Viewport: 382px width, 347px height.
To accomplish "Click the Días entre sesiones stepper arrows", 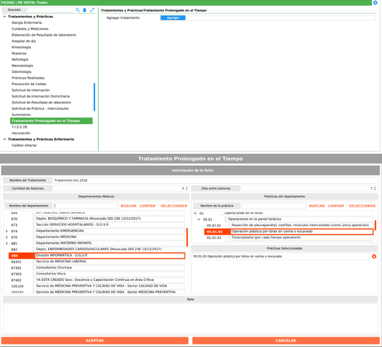I will pos(375,188).
